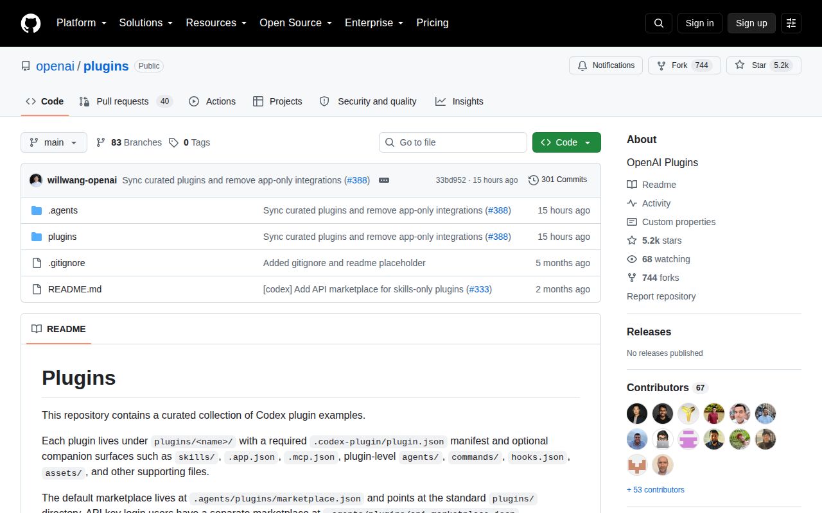Click the .gitignore file icon
The width and height of the screenshot is (822, 513).
tap(37, 263)
